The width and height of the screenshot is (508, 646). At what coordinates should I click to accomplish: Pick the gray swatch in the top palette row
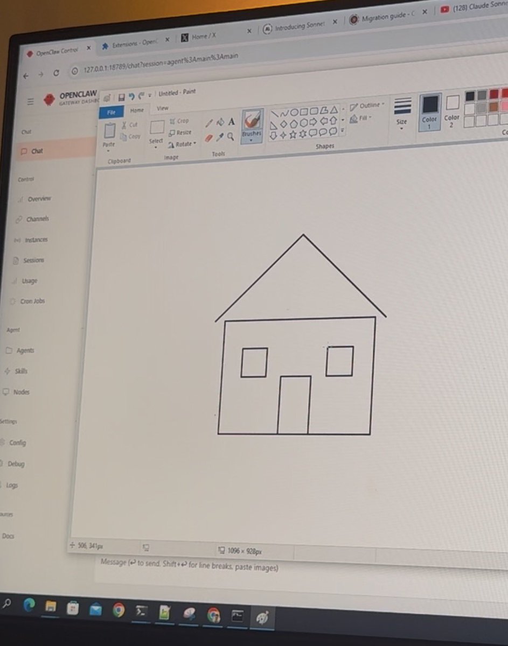[482, 95]
